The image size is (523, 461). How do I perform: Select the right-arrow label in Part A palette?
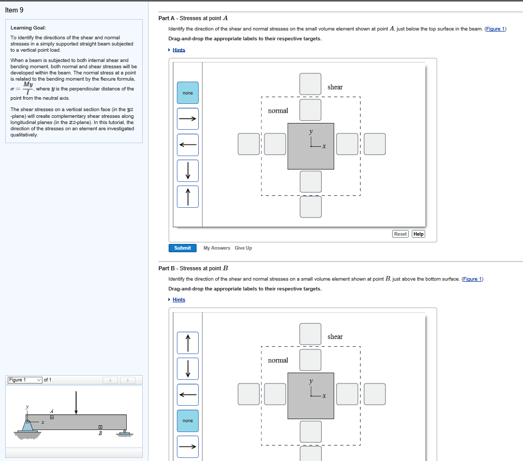187,118
